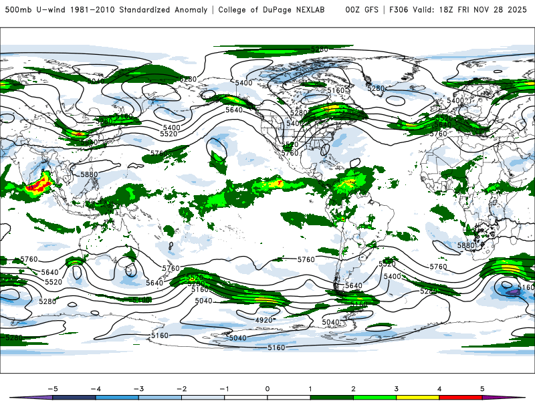Select the bright green color bar segment between 2 and 3
This screenshot has width=535, height=401.
(x=374, y=398)
